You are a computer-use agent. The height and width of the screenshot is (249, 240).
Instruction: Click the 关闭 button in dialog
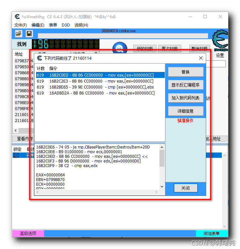point(186,188)
